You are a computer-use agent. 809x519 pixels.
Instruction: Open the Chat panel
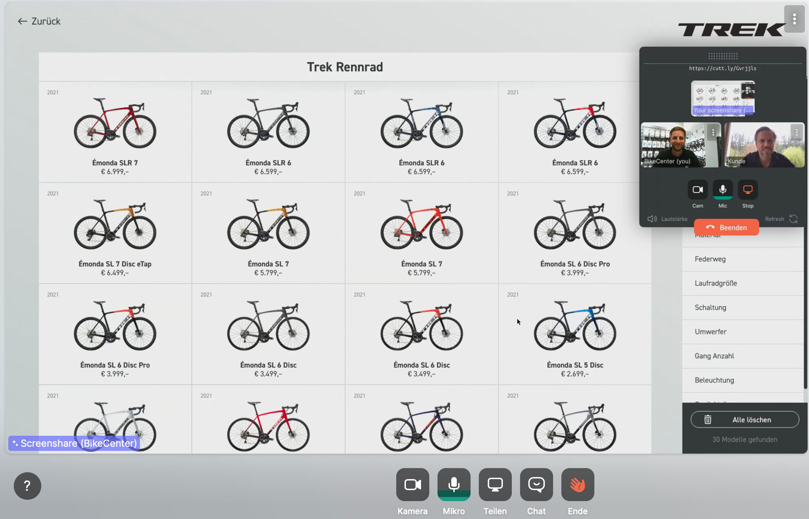coord(536,485)
